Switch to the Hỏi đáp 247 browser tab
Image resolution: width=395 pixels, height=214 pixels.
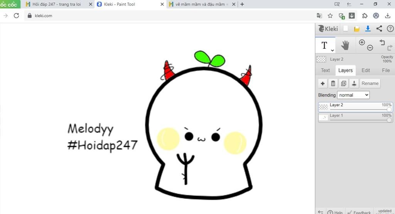56,4
